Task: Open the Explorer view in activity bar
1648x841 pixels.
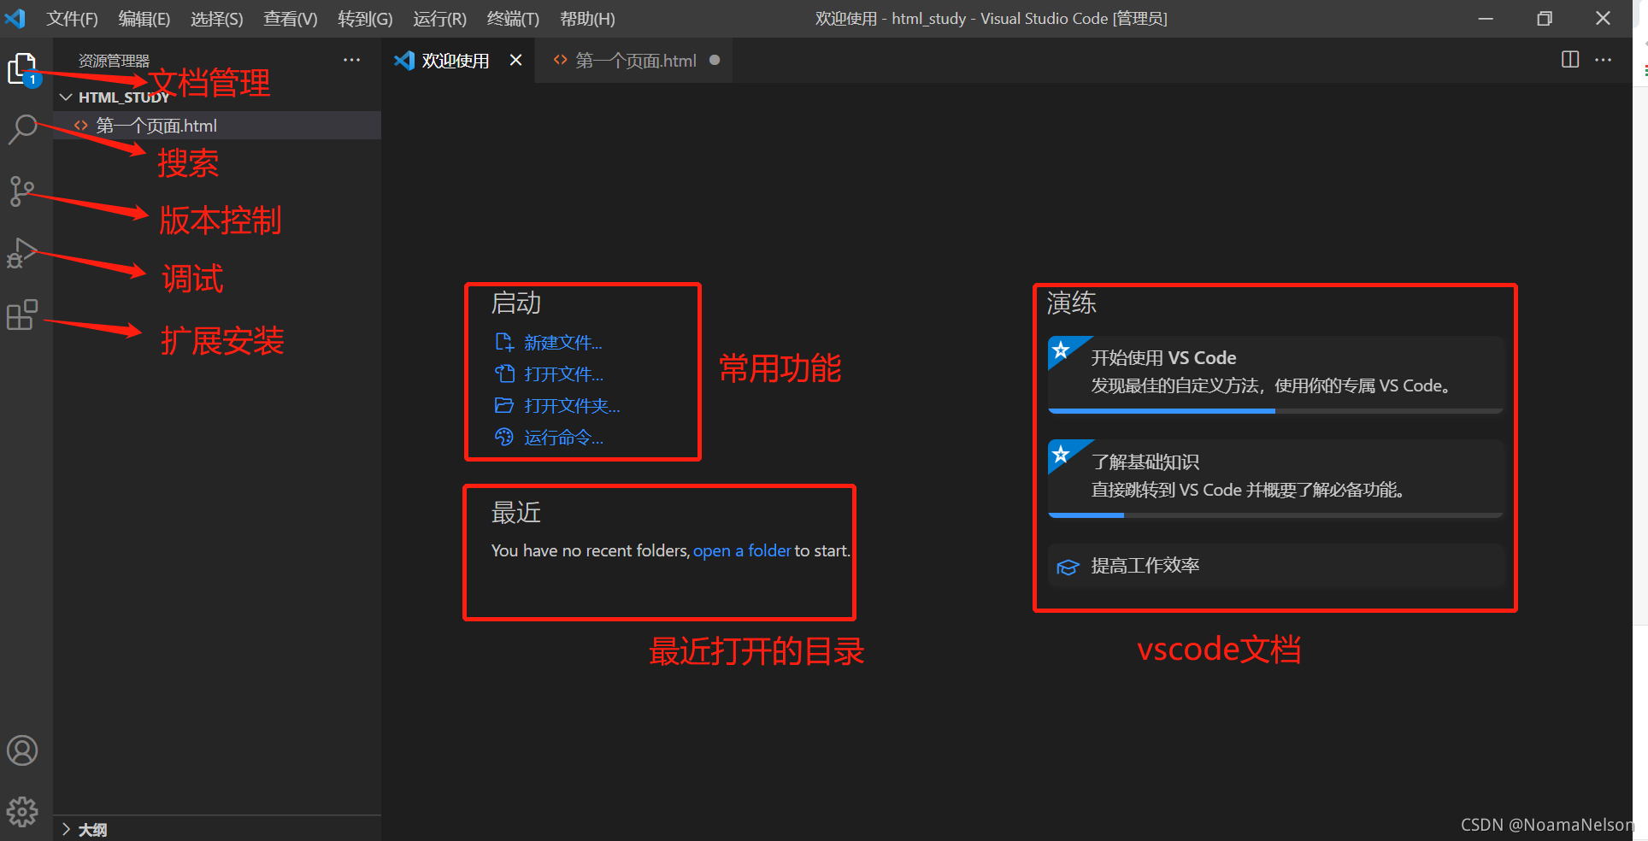Action: (22, 68)
